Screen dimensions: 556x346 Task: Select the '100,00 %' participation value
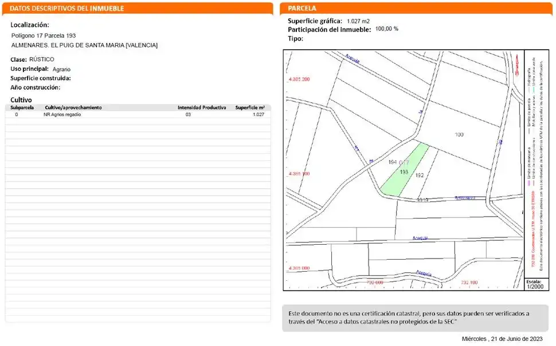tap(387, 29)
